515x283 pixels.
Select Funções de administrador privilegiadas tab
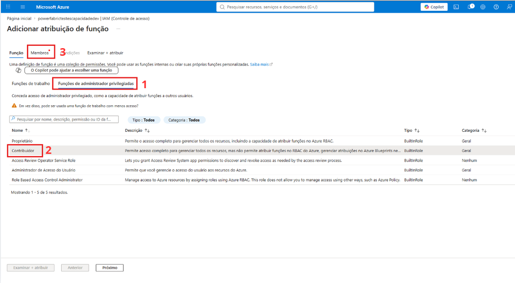point(96,84)
